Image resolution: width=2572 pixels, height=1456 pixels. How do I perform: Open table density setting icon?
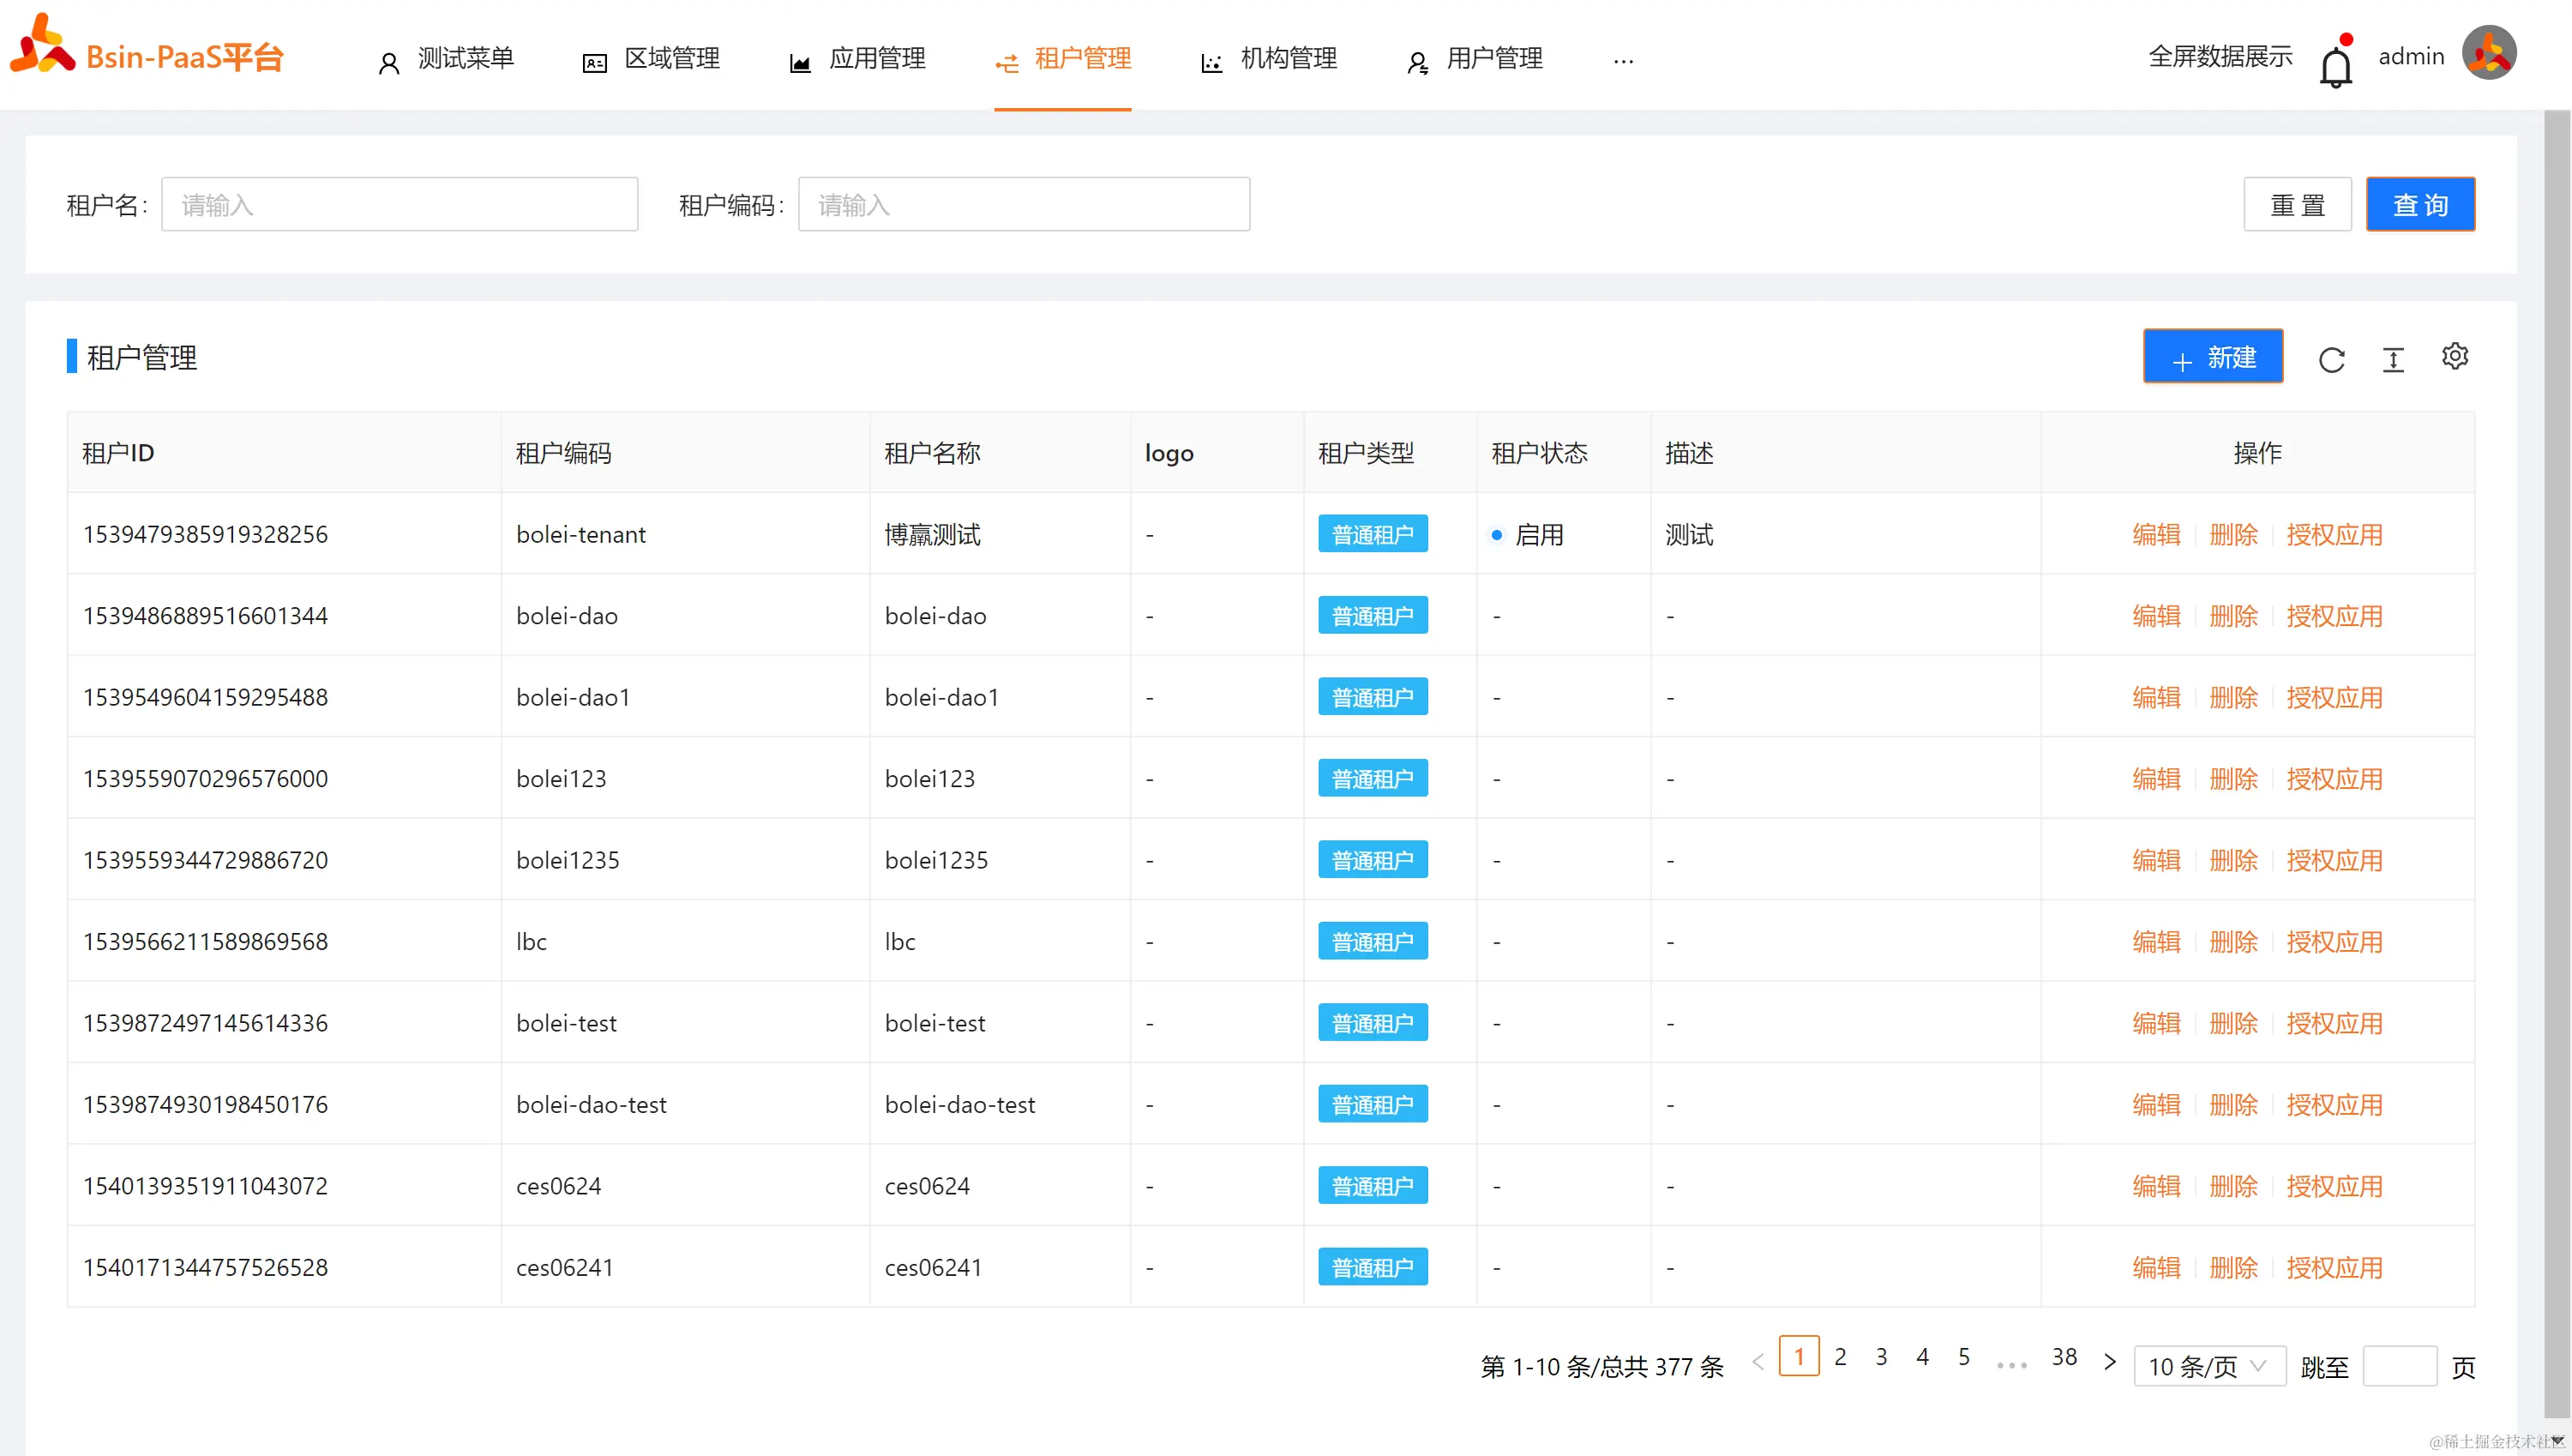(2392, 359)
